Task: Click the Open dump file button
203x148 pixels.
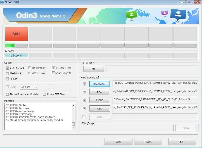Action: (x=186, y=128)
